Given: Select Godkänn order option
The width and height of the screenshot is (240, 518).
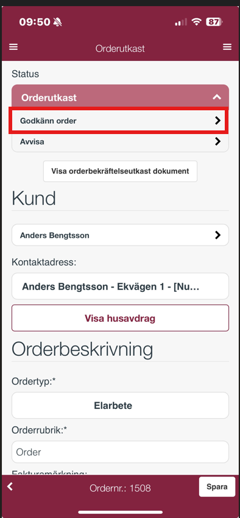Looking at the screenshot, I should pos(120,121).
